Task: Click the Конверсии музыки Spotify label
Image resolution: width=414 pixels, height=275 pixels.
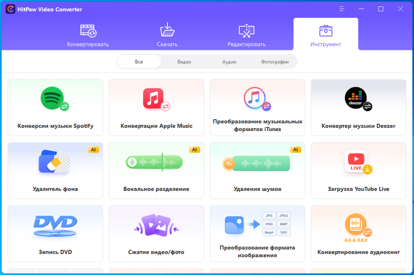Action: pos(55,126)
